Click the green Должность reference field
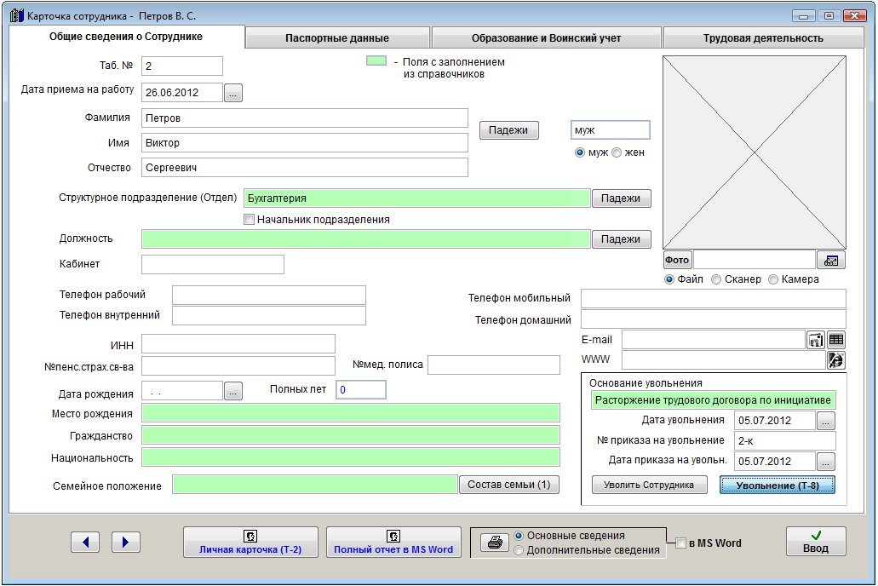 365,239
